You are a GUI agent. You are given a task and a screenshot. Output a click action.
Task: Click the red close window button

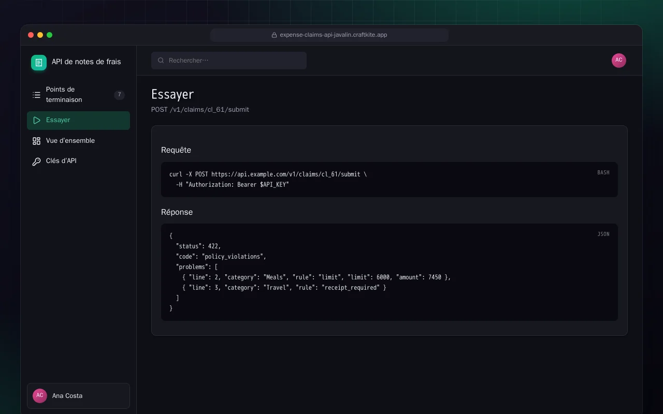[x=31, y=35]
